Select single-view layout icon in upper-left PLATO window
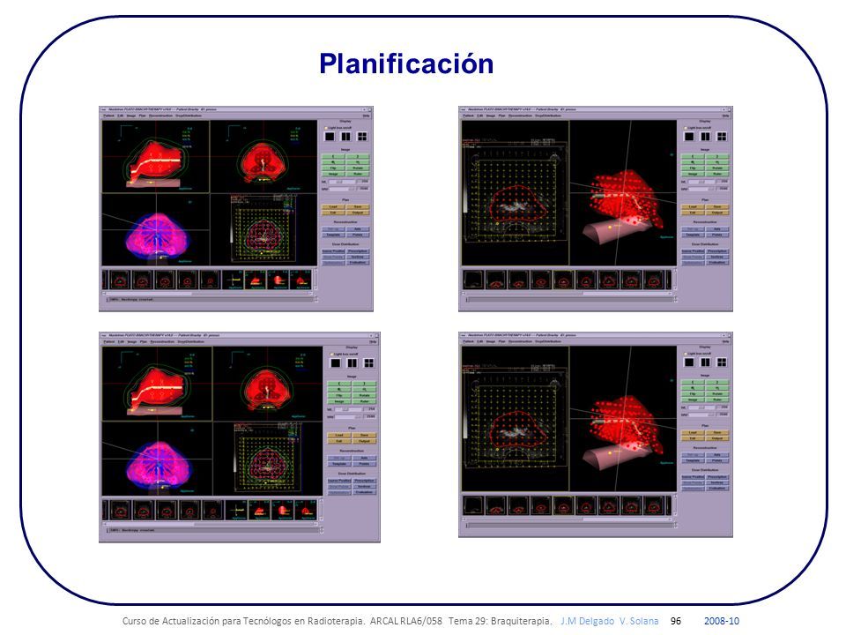The image size is (846, 635). (330, 137)
